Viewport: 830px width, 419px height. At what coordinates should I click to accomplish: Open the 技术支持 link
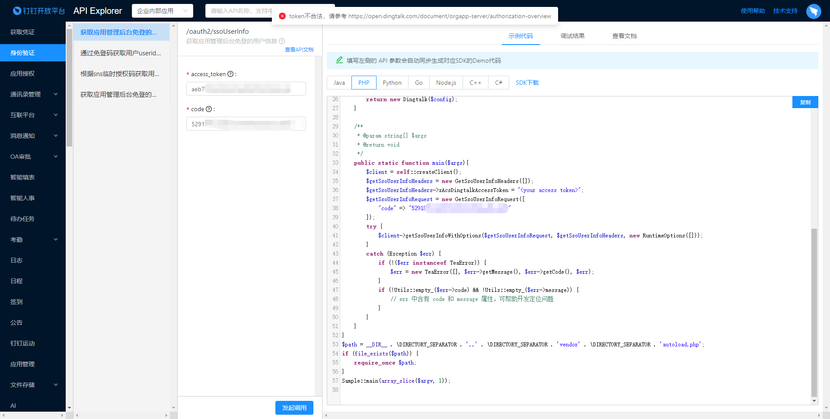coord(785,11)
